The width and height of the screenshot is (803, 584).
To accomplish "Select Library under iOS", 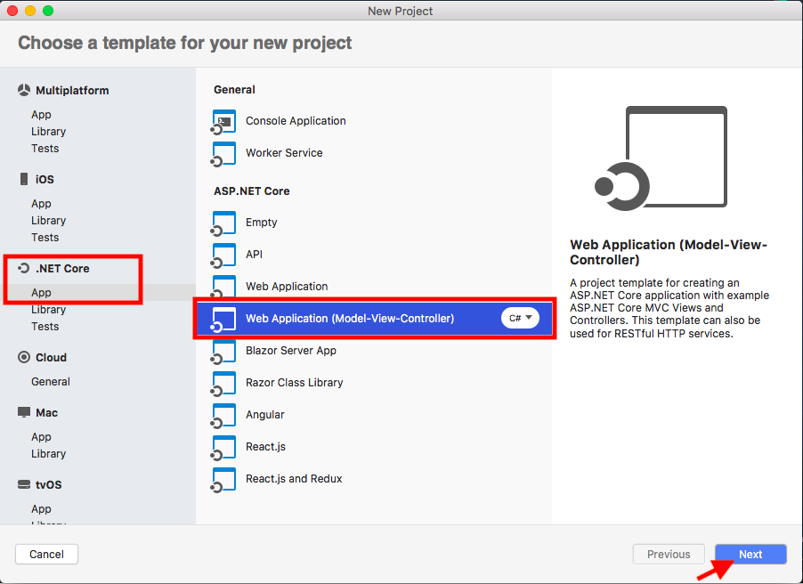I will (x=49, y=221).
